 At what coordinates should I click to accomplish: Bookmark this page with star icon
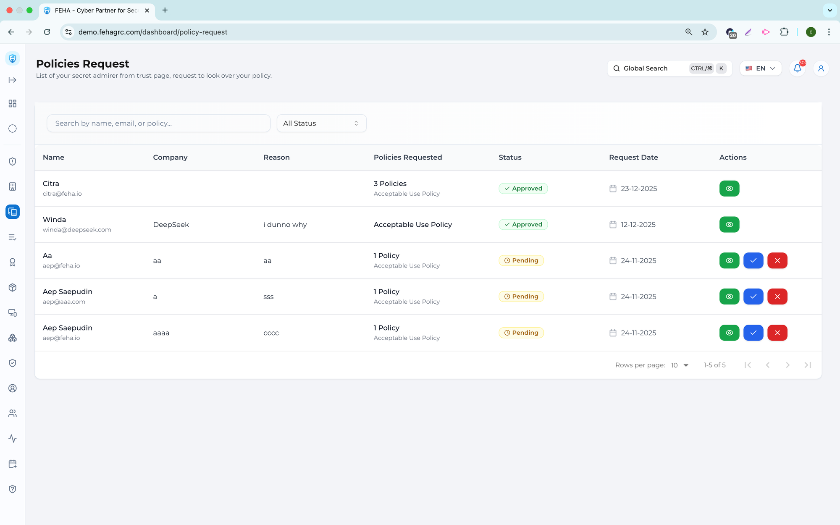(705, 32)
